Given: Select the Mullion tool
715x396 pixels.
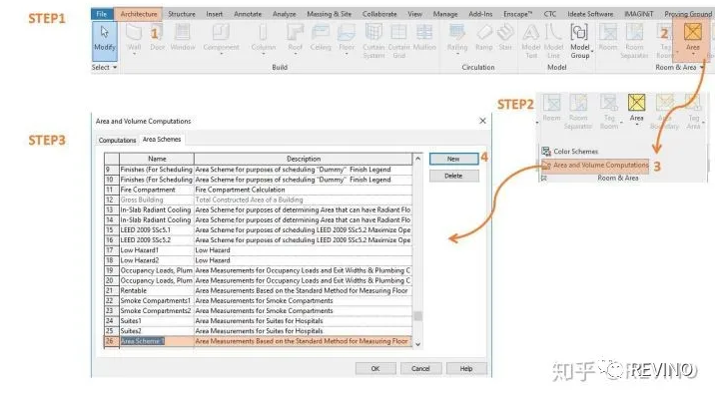Looking at the screenshot, I should click(424, 37).
